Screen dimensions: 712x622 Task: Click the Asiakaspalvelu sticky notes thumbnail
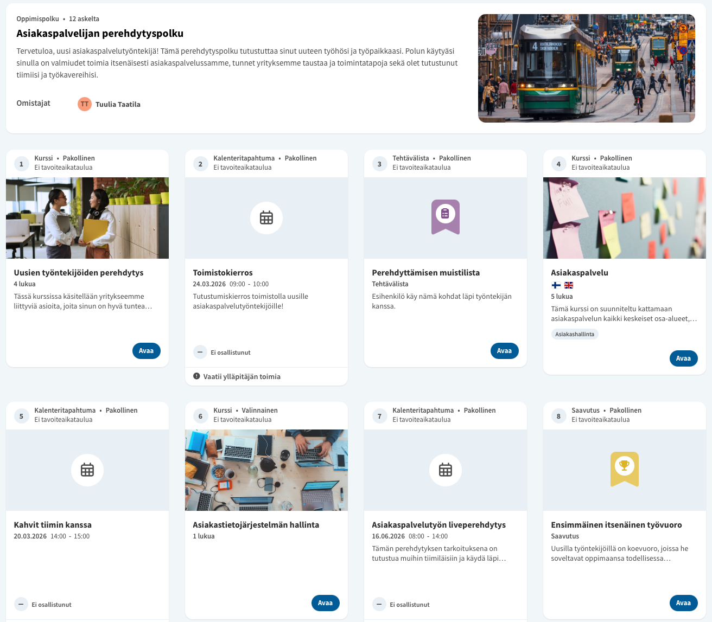pyautogui.click(x=625, y=218)
